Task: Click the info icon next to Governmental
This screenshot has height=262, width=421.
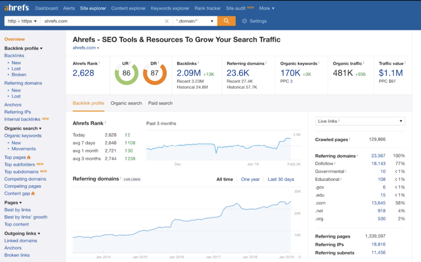Action: [346, 171]
